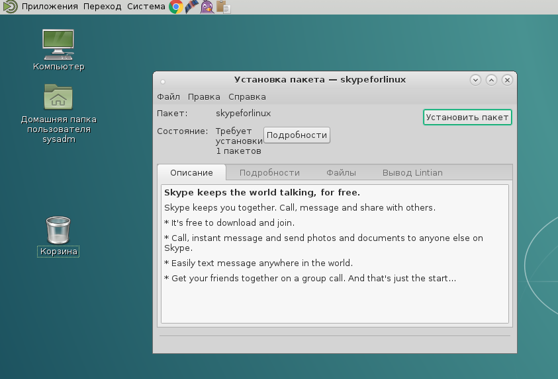Click the 'Skype keeps you together' line
The image size is (558, 379).
(x=300, y=207)
